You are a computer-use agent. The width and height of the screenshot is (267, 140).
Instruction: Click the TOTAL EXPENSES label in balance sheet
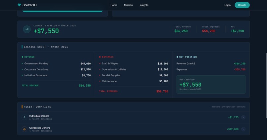(x=108, y=91)
